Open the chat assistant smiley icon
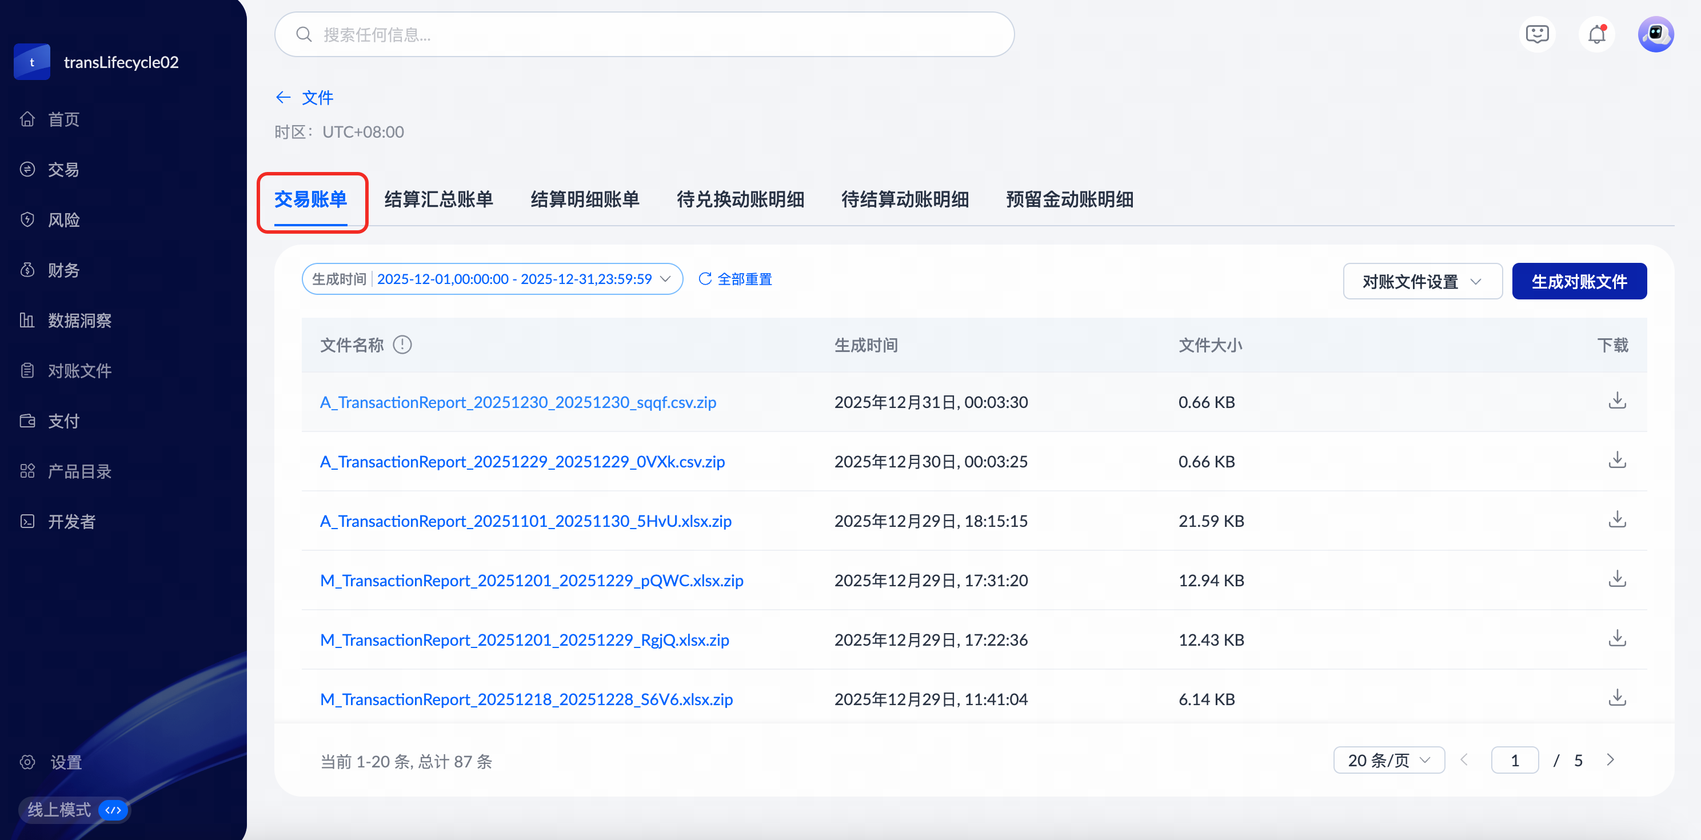 click(1536, 34)
